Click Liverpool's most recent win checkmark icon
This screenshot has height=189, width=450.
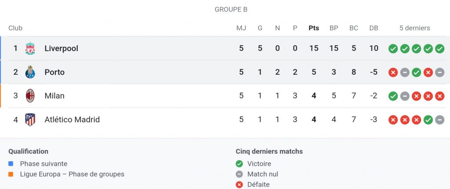(x=439, y=48)
